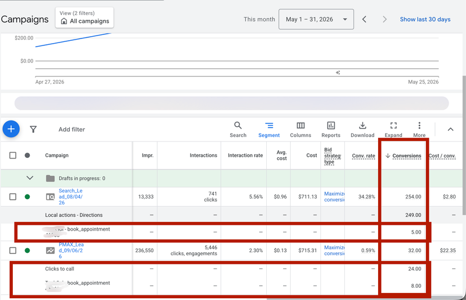Viewport: 466px width, 300px height.
Task: Click the 34.28% conv. rate cell
Action: 367,196
